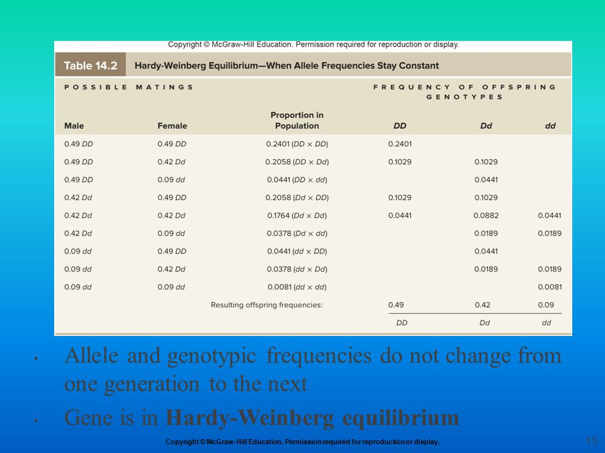Select the 'Male' column header
Viewport: 605px width, 453px height.
pyautogui.click(x=74, y=126)
